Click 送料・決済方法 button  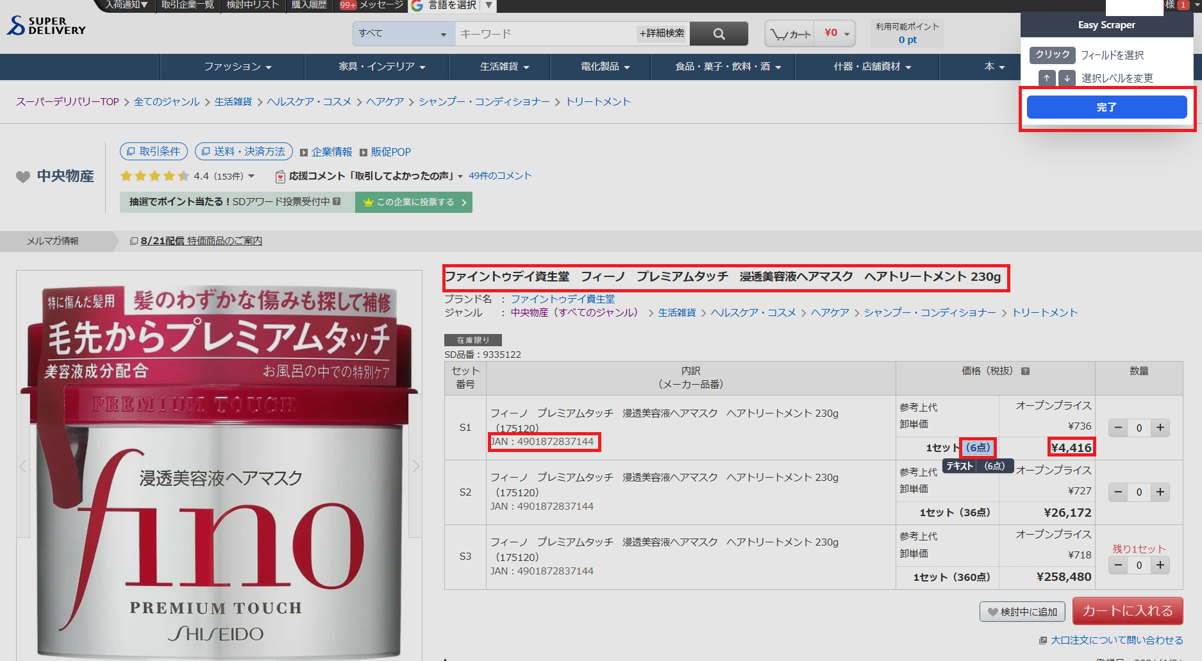pyautogui.click(x=244, y=151)
